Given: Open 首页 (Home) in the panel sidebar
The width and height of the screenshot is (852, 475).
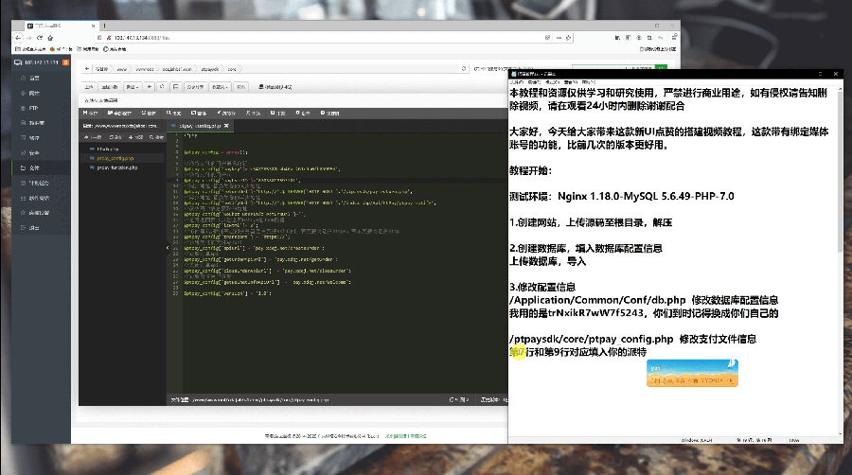Looking at the screenshot, I should [x=34, y=78].
